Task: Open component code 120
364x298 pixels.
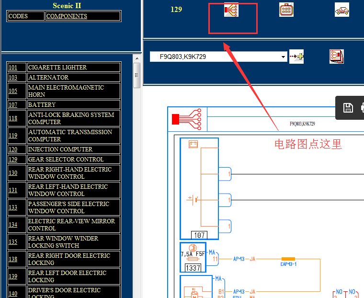Action: click(13, 149)
